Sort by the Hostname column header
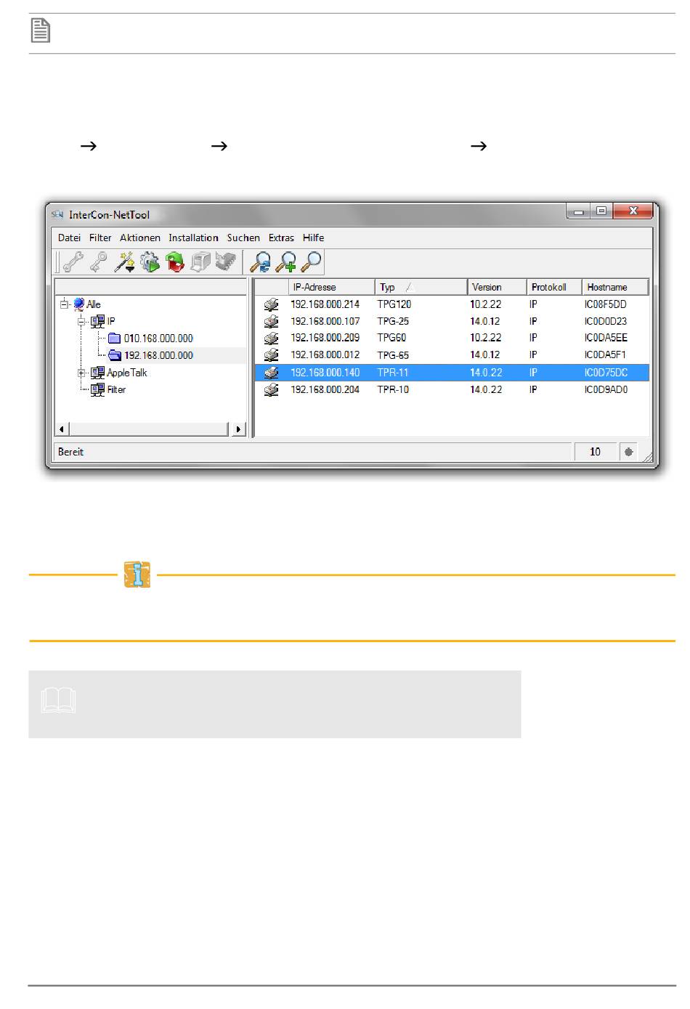Image resolution: width=690 pixels, height=1009 pixels. point(614,287)
